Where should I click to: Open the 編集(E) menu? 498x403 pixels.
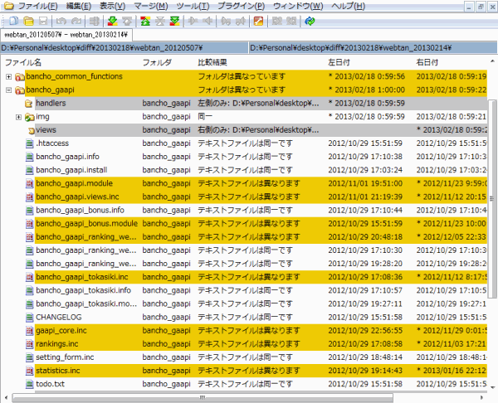(x=79, y=6)
